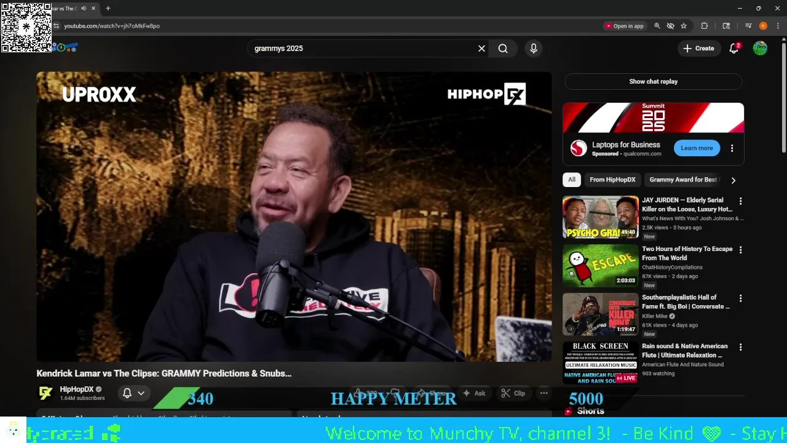Mute the tab using its speaker icon

point(83,9)
